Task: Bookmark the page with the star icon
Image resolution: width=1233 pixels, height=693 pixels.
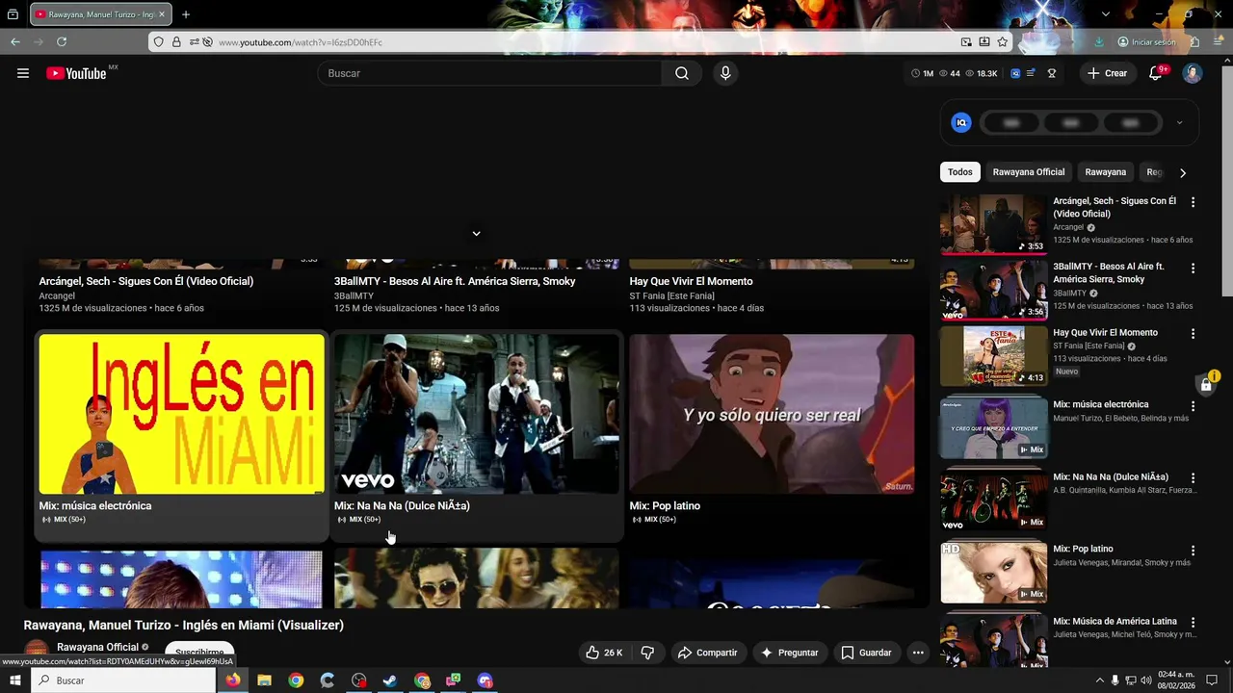Action: (1003, 42)
